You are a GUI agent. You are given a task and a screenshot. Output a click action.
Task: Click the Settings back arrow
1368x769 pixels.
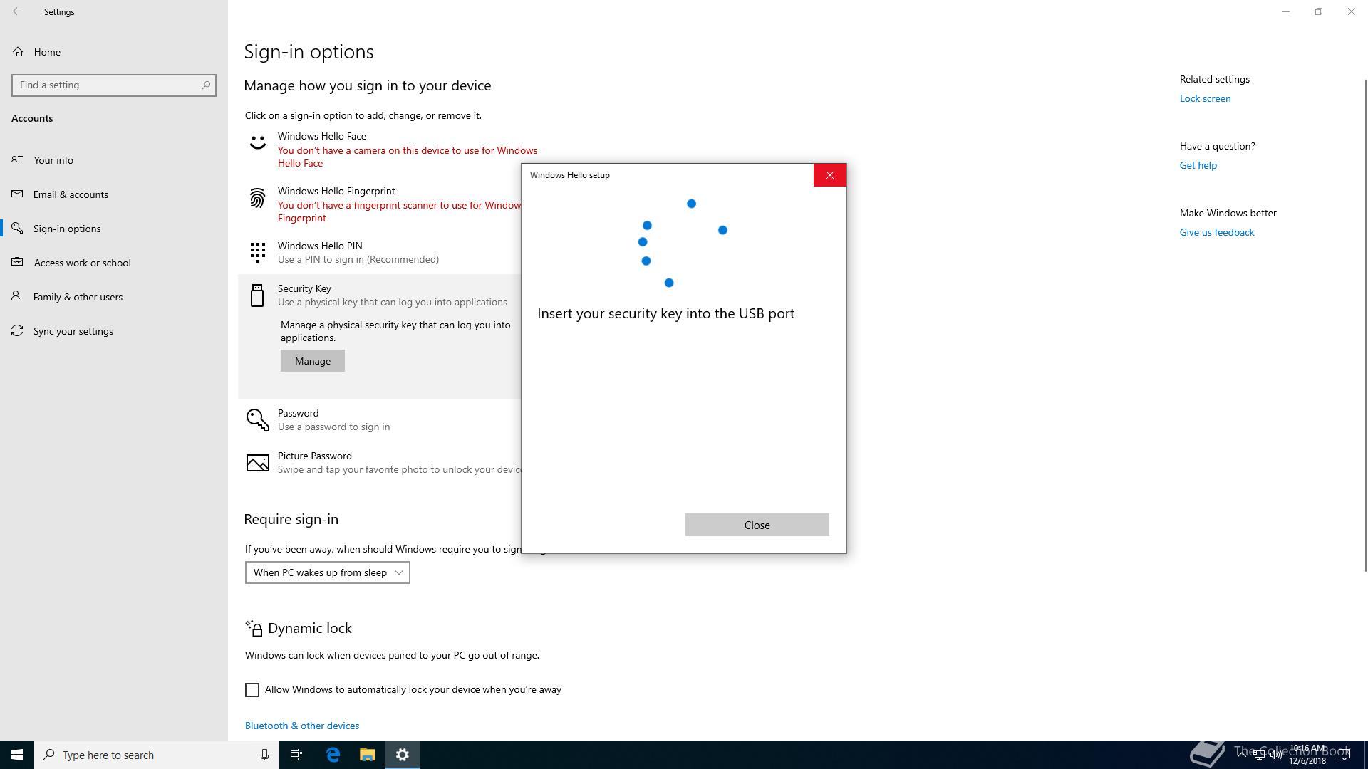[x=17, y=11]
